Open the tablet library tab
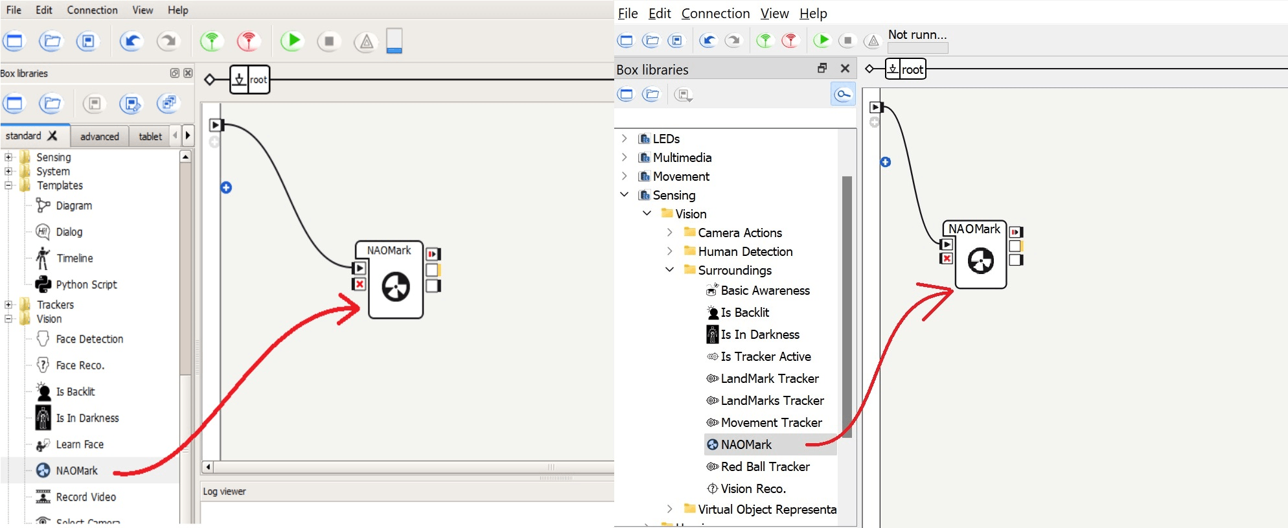 pos(150,136)
